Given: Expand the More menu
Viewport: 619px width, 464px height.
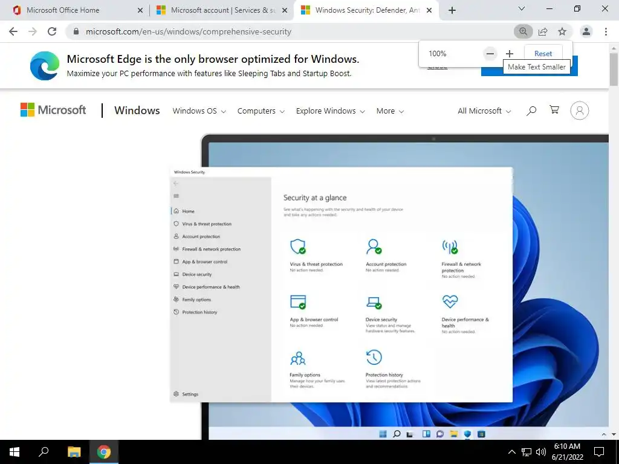Looking at the screenshot, I should pos(390,111).
